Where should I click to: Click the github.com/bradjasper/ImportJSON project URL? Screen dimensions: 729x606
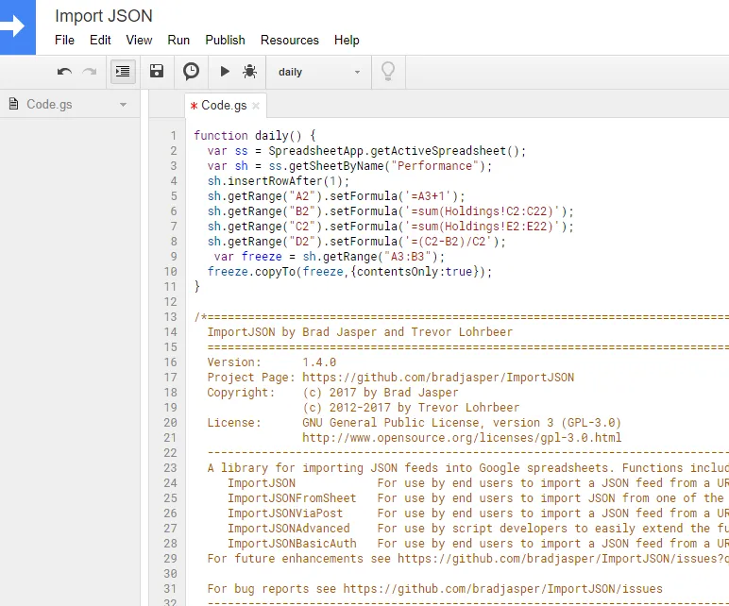click(438, 378)
